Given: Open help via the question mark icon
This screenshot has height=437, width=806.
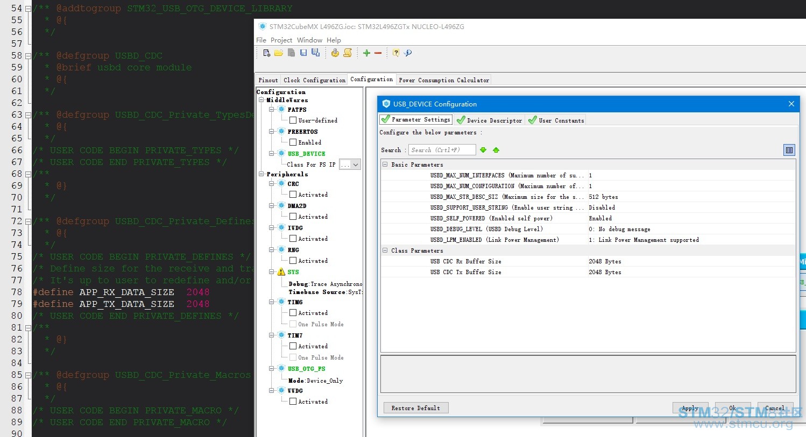Looking at the screenshot, I should pyautogui.click(x=396, y=53).
